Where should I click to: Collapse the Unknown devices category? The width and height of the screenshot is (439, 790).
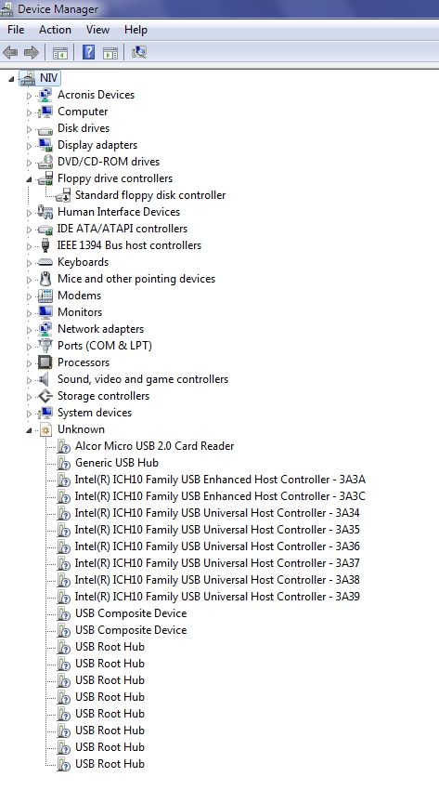click(29, 430)
